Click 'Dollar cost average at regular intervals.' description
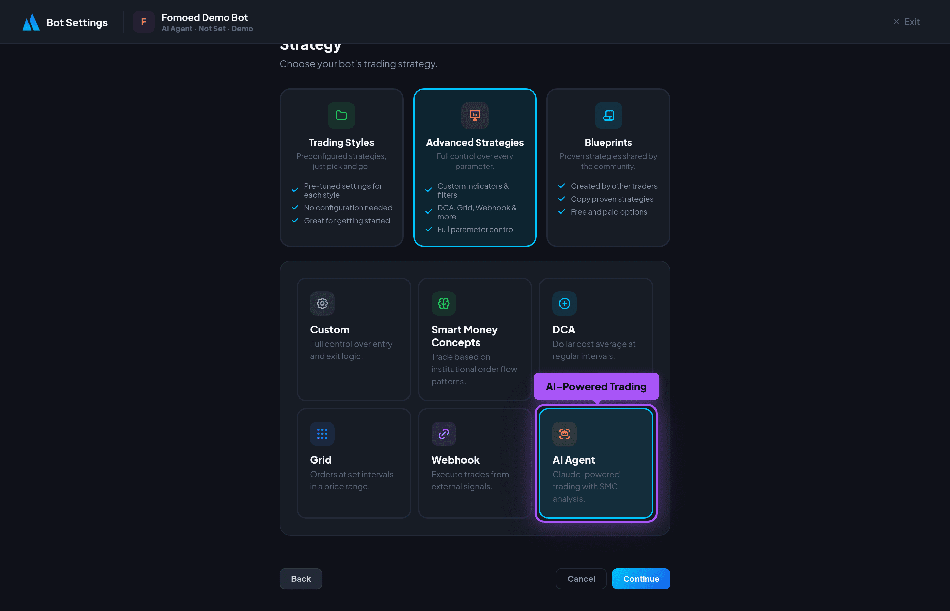This screenshot has height=611, width=950. click(x=594, y=350)
